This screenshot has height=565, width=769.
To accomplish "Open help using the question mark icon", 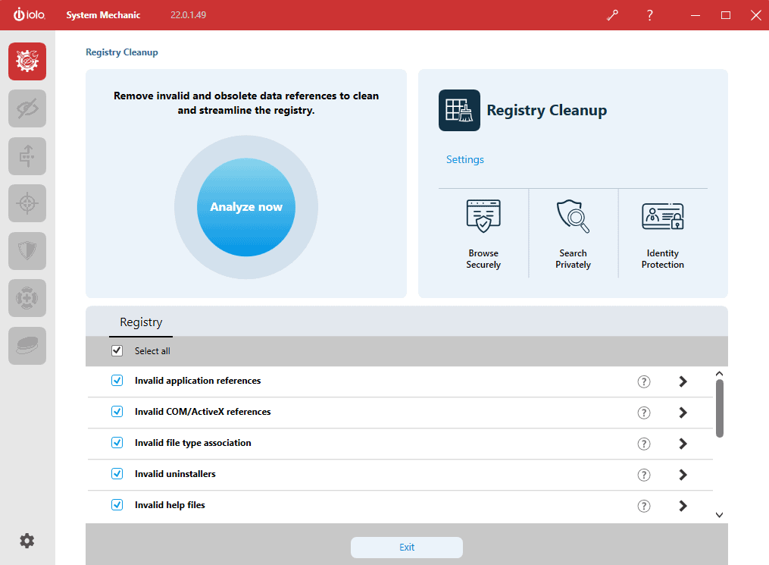I will [649, 14].
